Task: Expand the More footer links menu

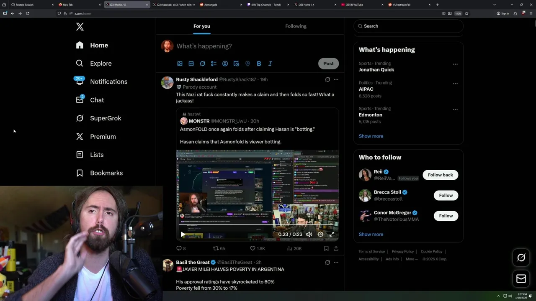Action: click(412, 259)
